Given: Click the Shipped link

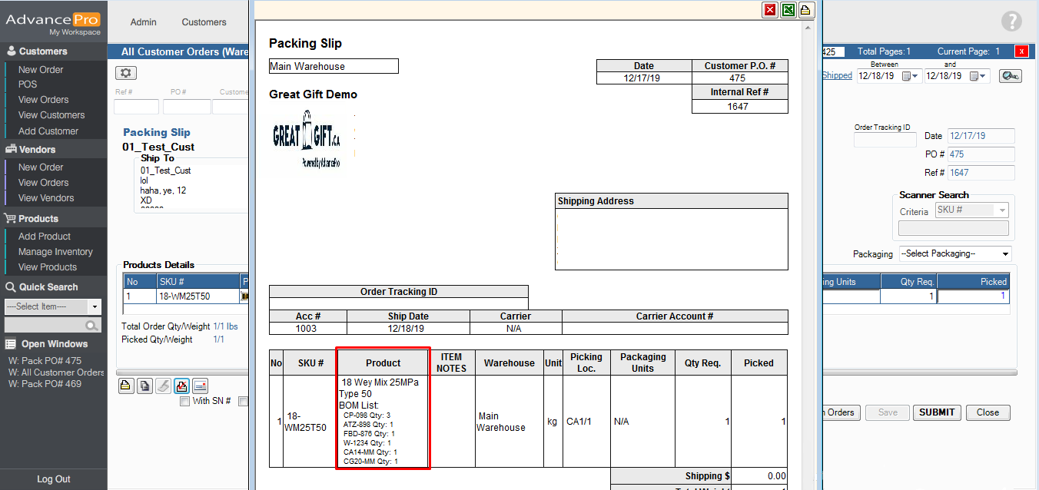Looking at the screenshot, I should (837, 75).
